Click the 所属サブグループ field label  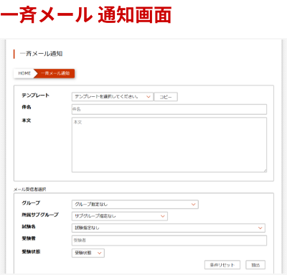coord(40,215)
